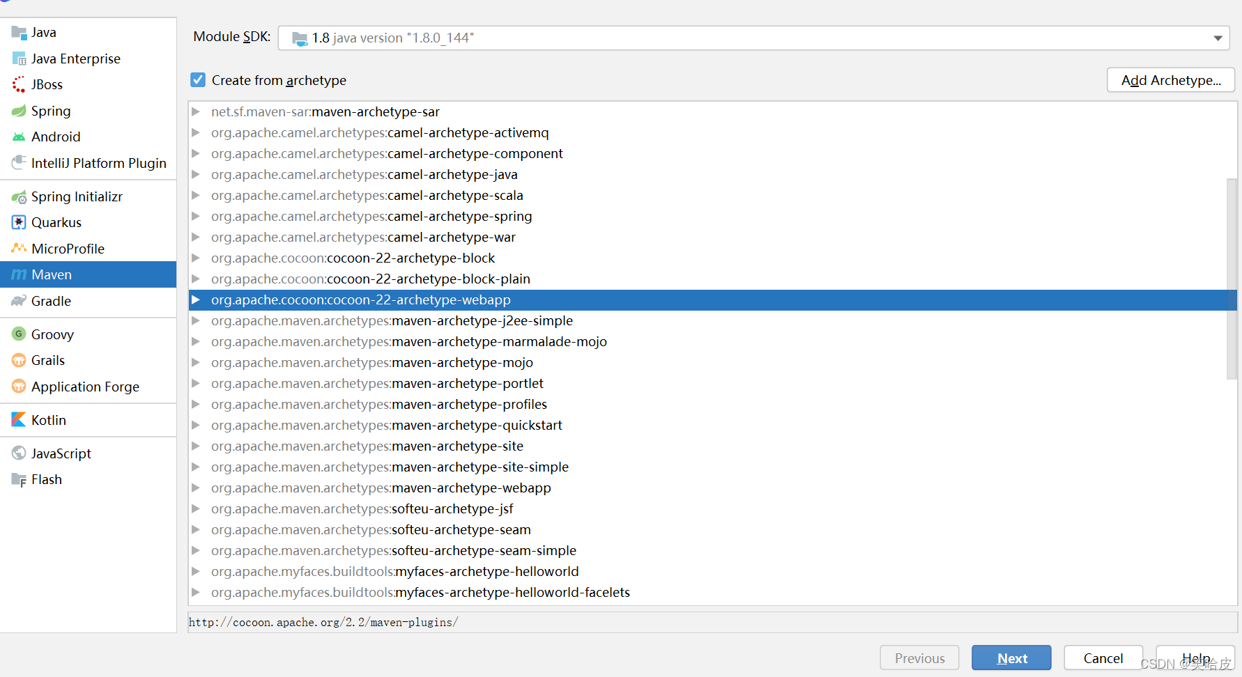Click the MicroProfile icon
Viewport: 1242px width, 677px height.
tap(19, 249)
